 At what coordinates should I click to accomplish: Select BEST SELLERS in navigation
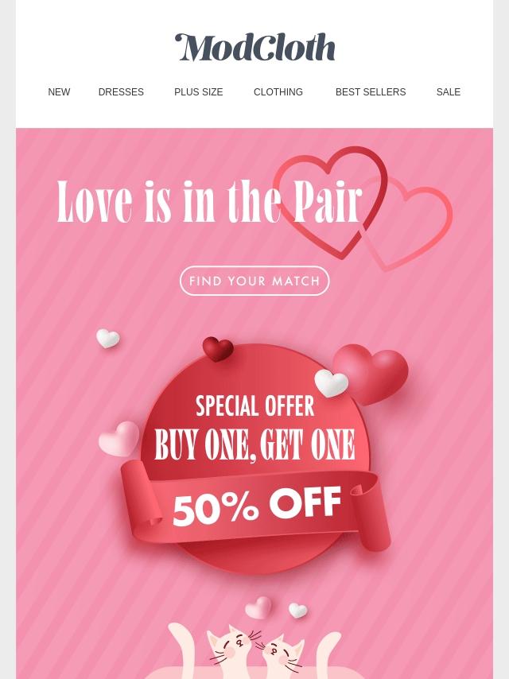371,91
